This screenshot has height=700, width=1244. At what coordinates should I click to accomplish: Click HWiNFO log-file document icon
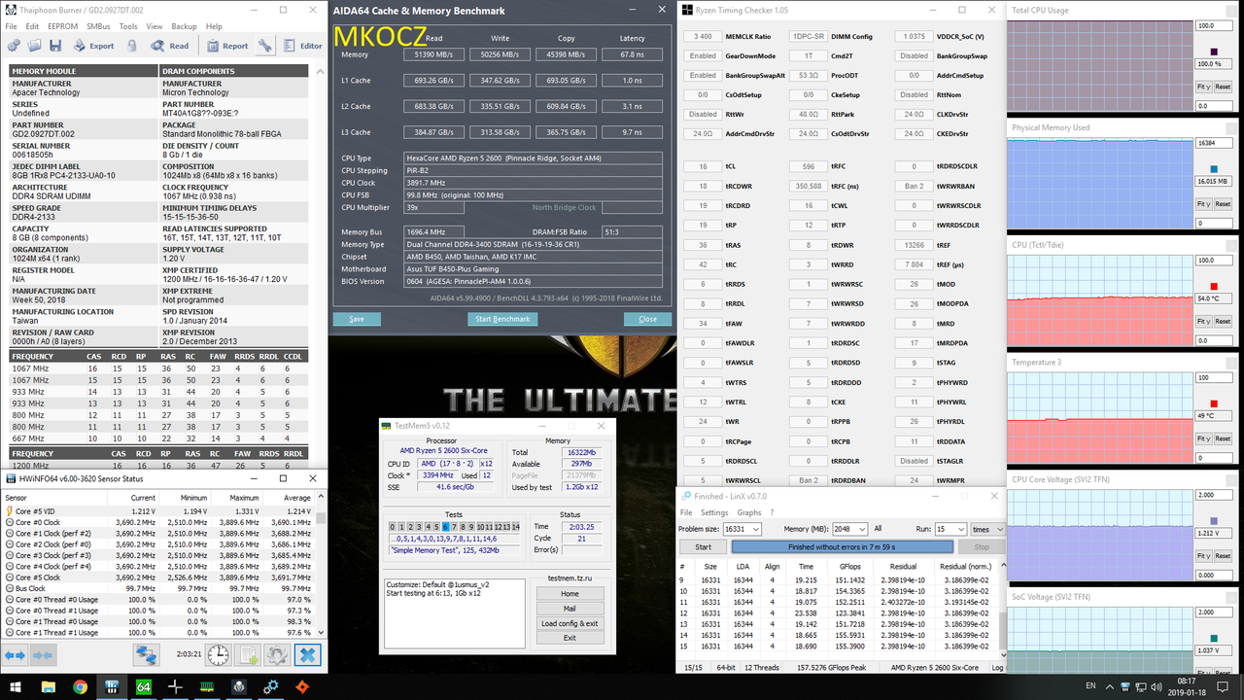pyautogui.click(x=249, y=655)
